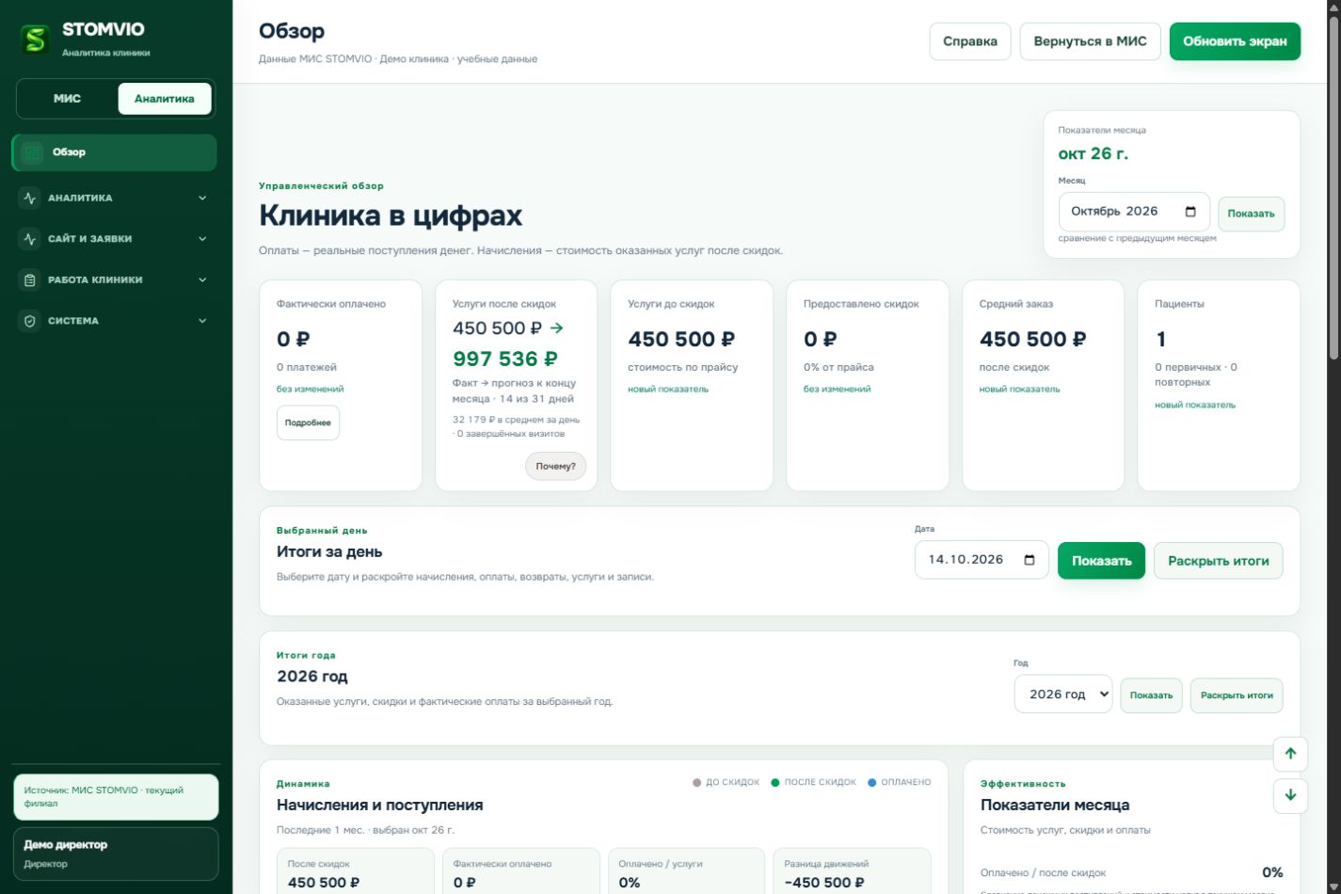The width and height of the screenshot is (1341, 894).
Task: Open calendar picker in Октябрь 2026 field
Action: click(x=1190, y=212)
